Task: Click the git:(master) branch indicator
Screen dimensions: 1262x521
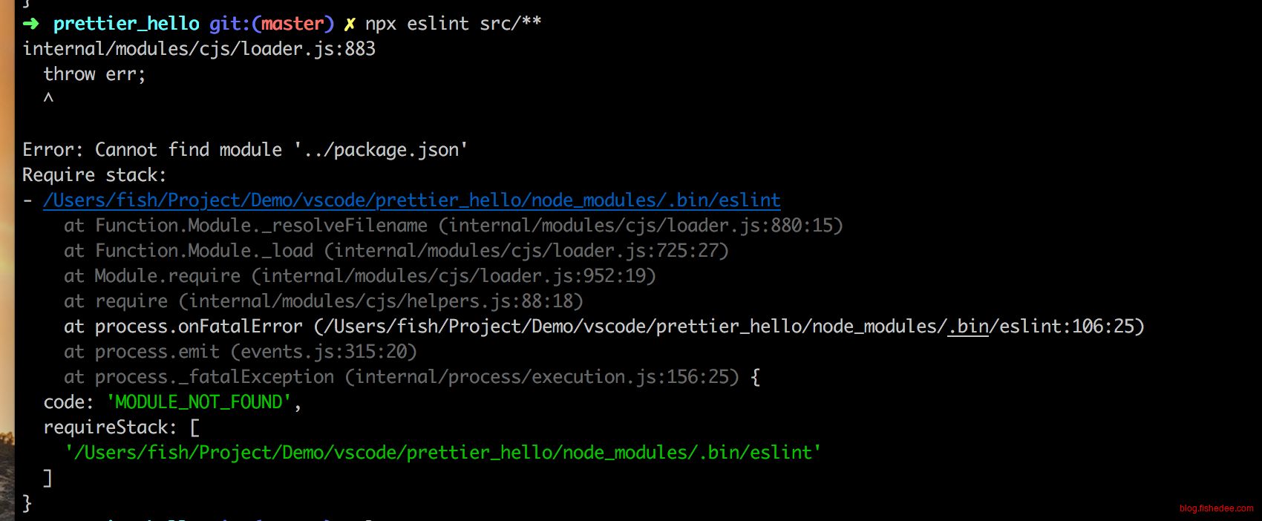Action: tap(272, 24)
